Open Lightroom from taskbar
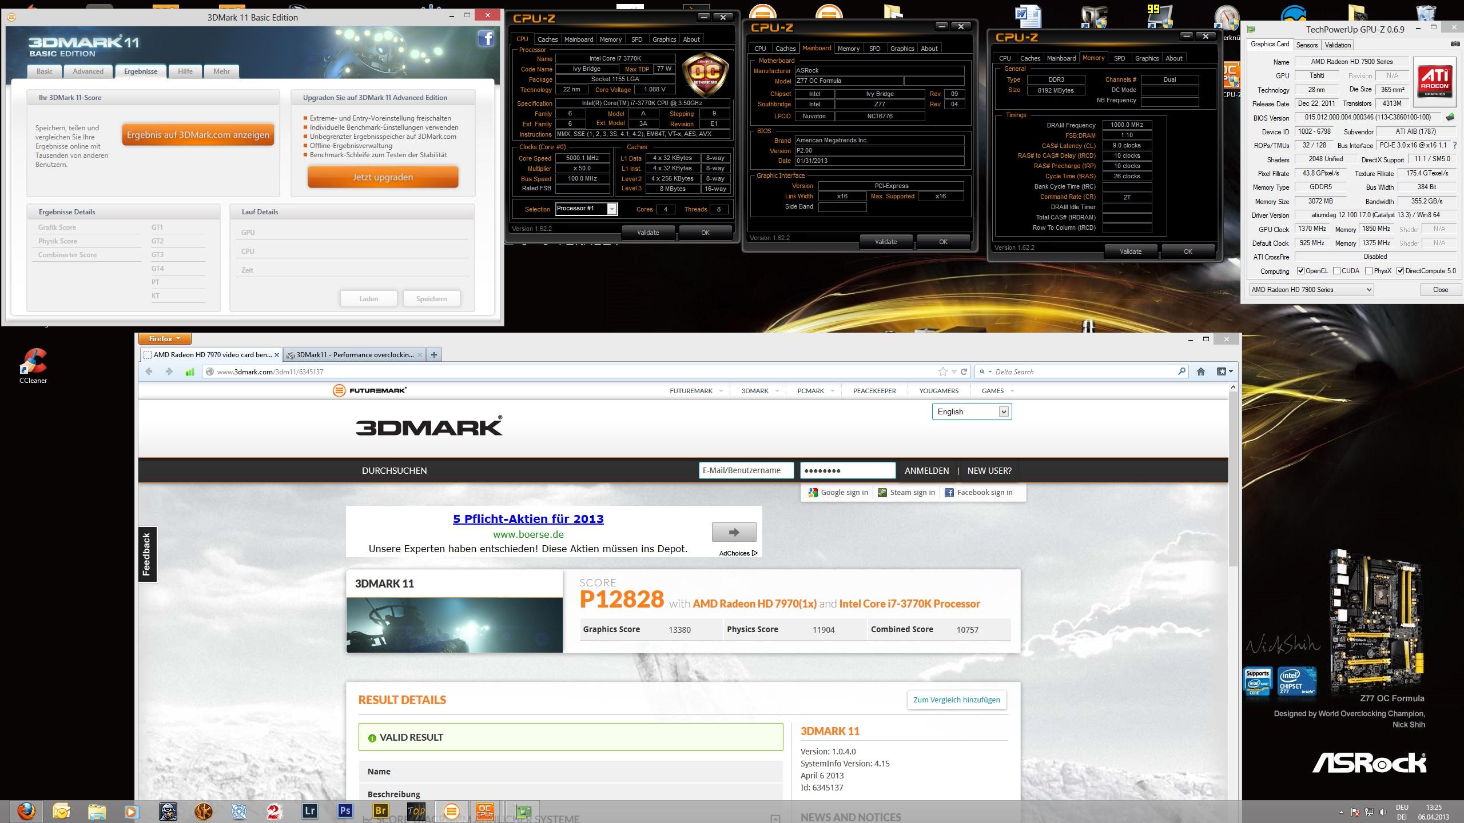Screen dimensions: 1464x823 [x=309, y=810]
